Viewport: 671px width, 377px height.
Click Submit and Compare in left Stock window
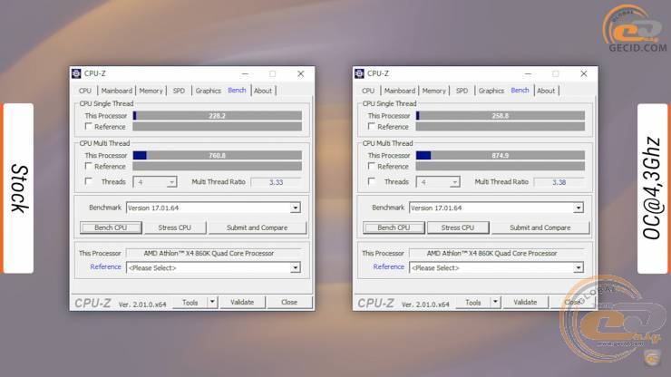[258, 227]
